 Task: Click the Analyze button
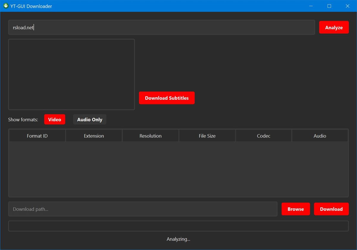334,27
